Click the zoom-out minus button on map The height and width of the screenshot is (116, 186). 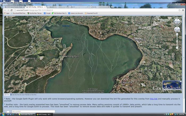click(177, 48)
